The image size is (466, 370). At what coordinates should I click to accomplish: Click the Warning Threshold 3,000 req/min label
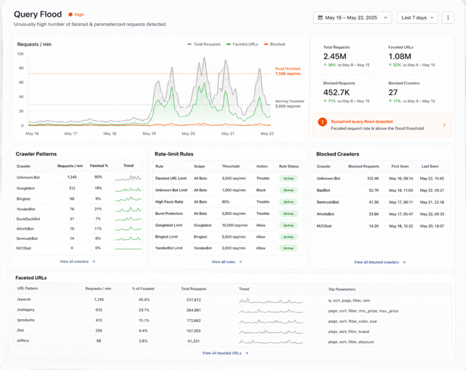(x=290, y=103)
